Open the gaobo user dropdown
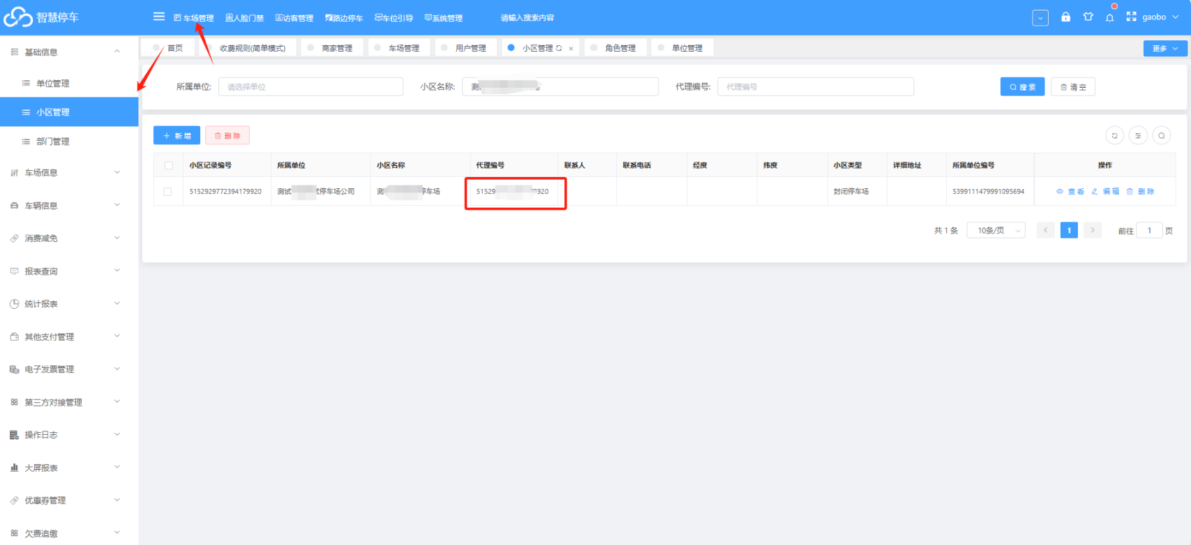The width and height of the screenshot is (1191, 545). tap(1160, 17)
